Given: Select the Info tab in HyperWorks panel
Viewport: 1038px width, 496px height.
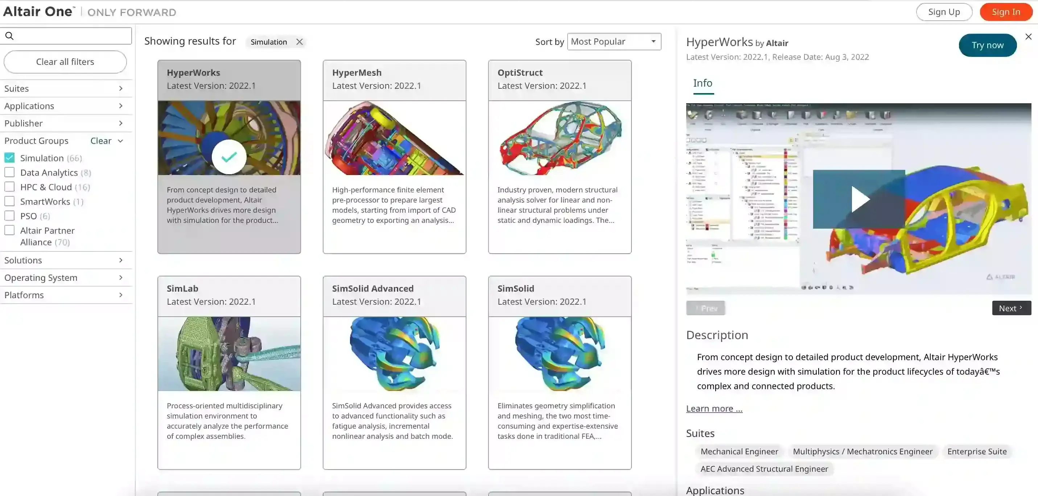Looking at the screenshot, I should click(703, 83).
